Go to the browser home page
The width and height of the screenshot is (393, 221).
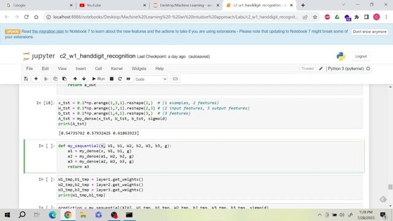(x=36, y=17)
